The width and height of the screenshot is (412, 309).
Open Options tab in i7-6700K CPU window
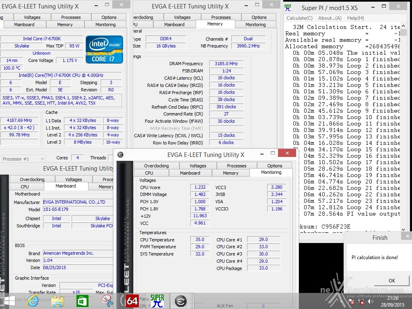pyautogui.click(x=109, y=17)
